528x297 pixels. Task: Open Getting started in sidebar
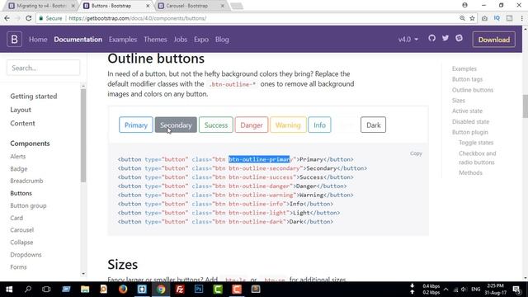[x=34, y=97]
